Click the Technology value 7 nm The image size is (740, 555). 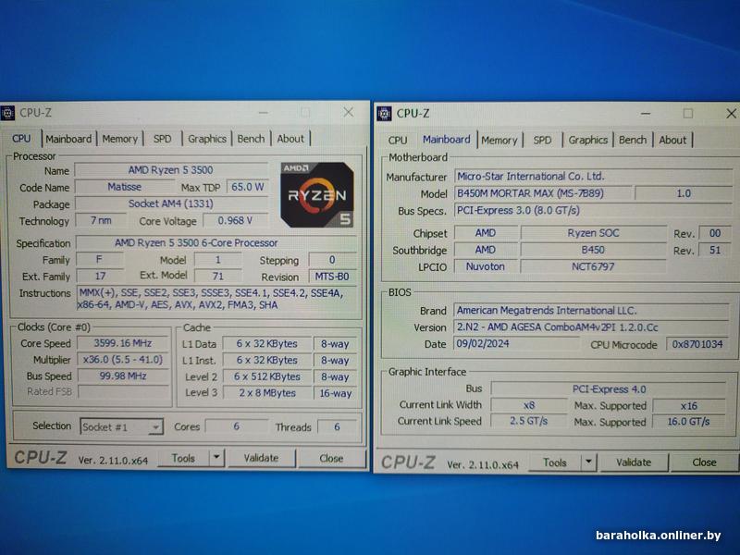[x=101, y=220]
